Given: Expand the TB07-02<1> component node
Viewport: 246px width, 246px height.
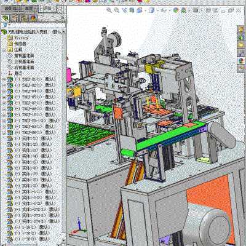Looking at the screenshot, I should click(x=4, y=85).
